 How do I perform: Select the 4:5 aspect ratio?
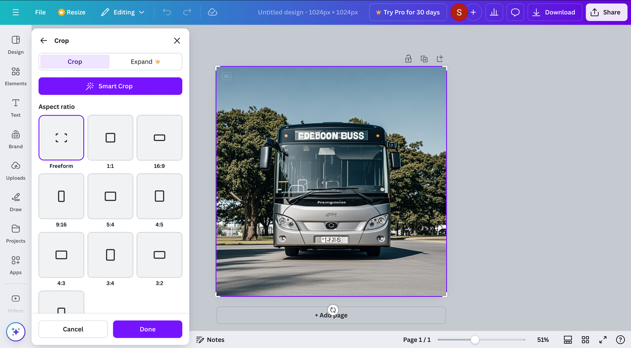[159, 196]
